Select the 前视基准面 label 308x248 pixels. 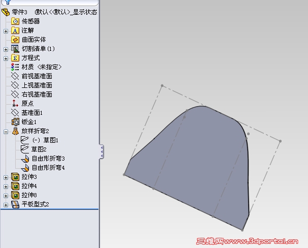point(37,76)
